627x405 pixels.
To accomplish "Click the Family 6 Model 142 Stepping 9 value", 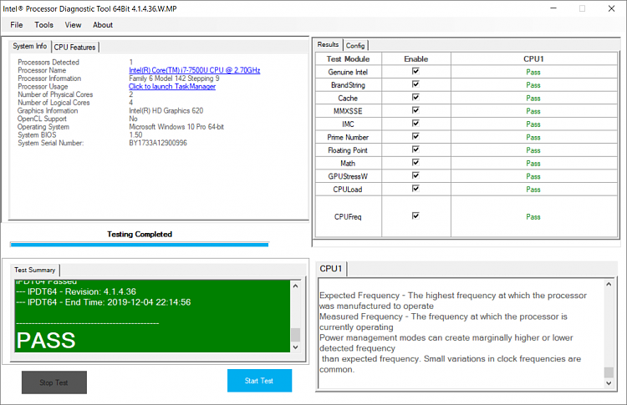I will [x=174, y=78].
